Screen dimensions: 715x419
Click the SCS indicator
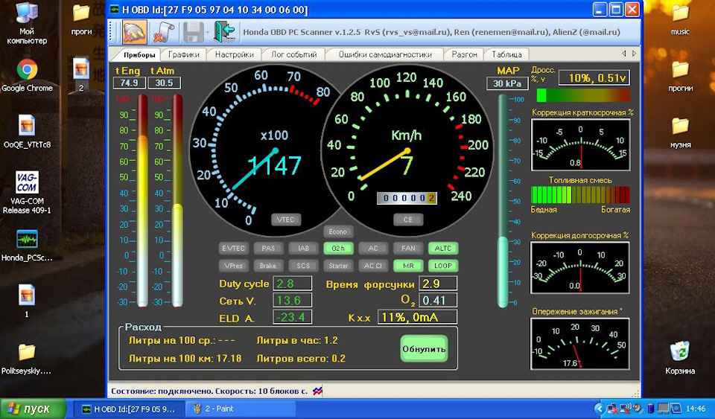tap(303, 266)
